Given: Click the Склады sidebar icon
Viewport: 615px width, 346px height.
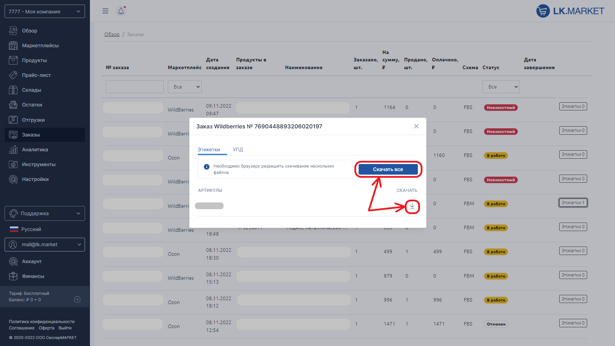Looking at the screenshot, I should 13,90.
